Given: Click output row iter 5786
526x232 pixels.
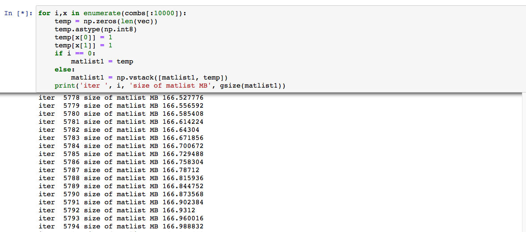Looking at the screenshot, I should tap(121, 162).
